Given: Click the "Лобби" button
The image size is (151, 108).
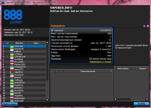Looking at the screenshot, I should (x=141, y=104).
